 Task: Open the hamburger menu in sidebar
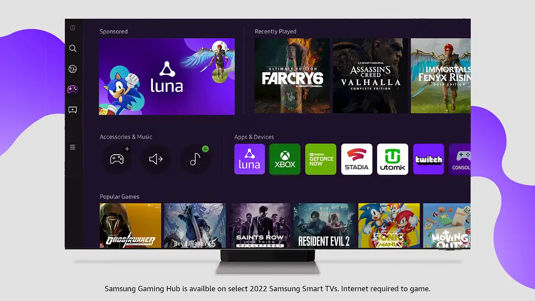pyautogui.click(x=73, y=147)
